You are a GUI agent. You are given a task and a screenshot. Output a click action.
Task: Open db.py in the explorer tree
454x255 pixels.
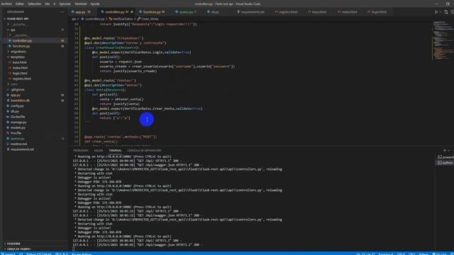coord(14,111)
